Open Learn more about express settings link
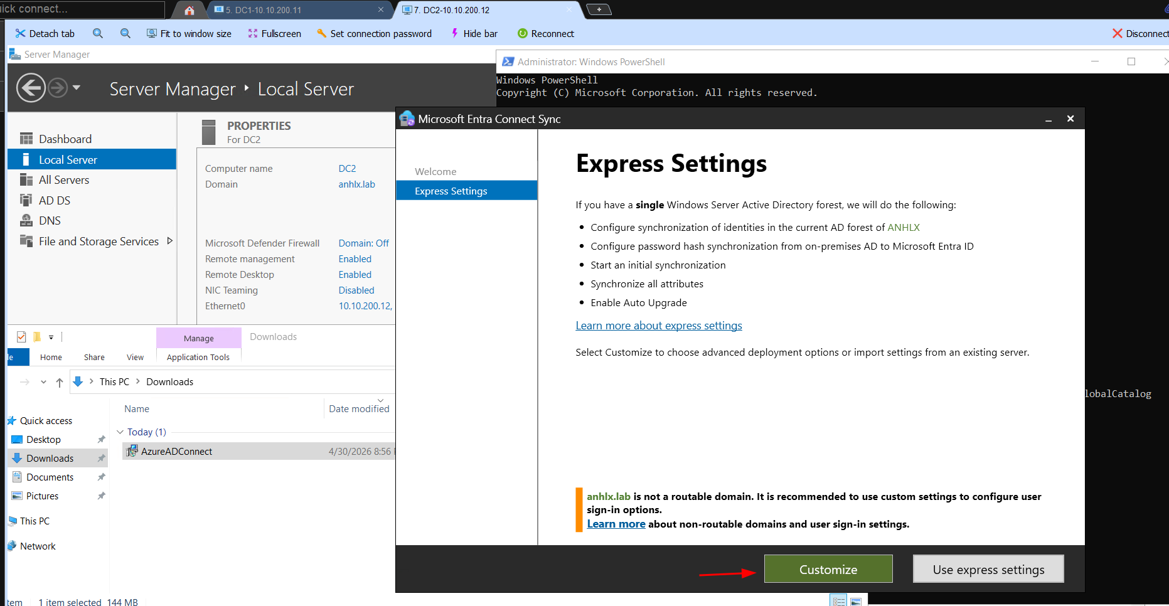 [x=659, y=326]
